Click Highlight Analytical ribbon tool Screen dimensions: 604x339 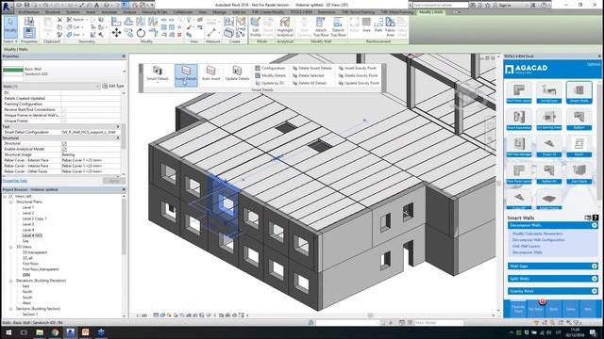coord(285,27)
